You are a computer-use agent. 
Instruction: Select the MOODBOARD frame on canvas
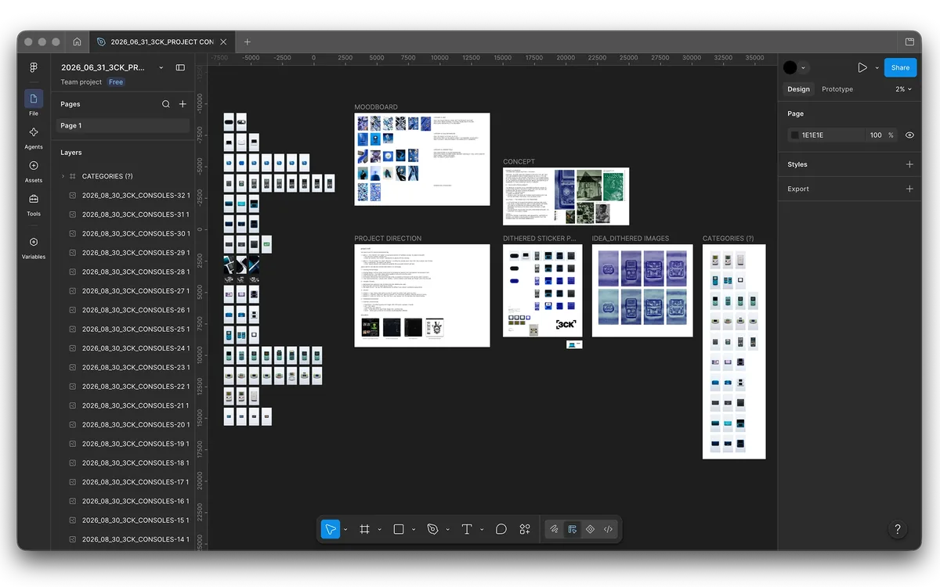[422, 160]
